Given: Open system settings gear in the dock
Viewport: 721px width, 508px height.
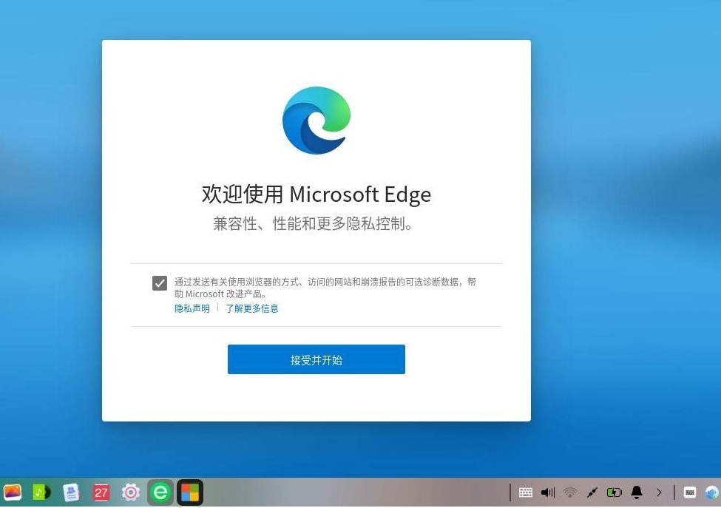Looking at the screenshot, I should (x=131, y=492).
